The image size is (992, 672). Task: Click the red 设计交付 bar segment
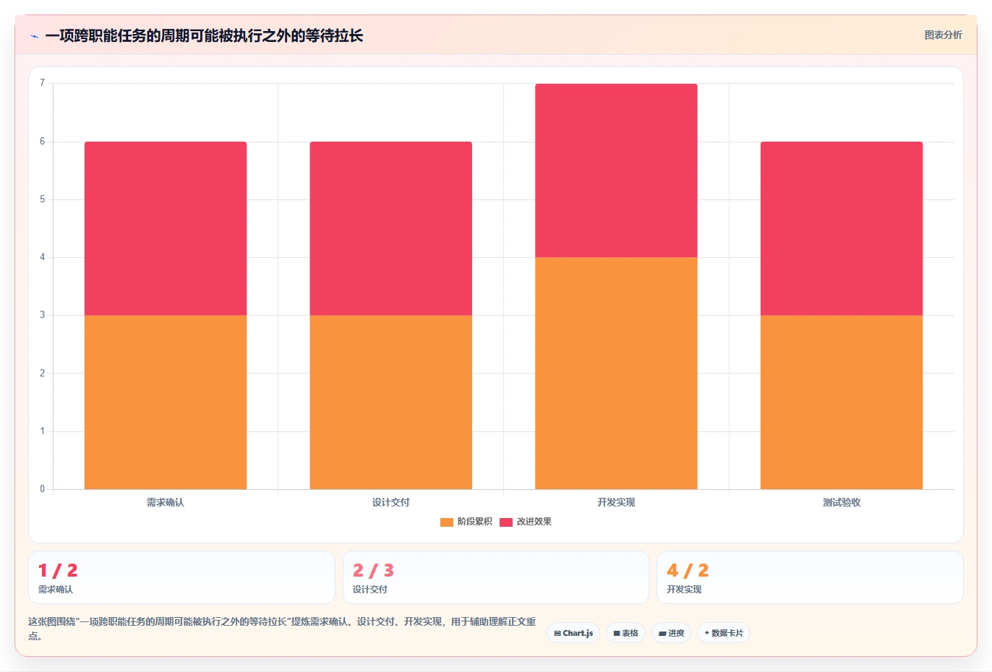[x=391, y=228]
